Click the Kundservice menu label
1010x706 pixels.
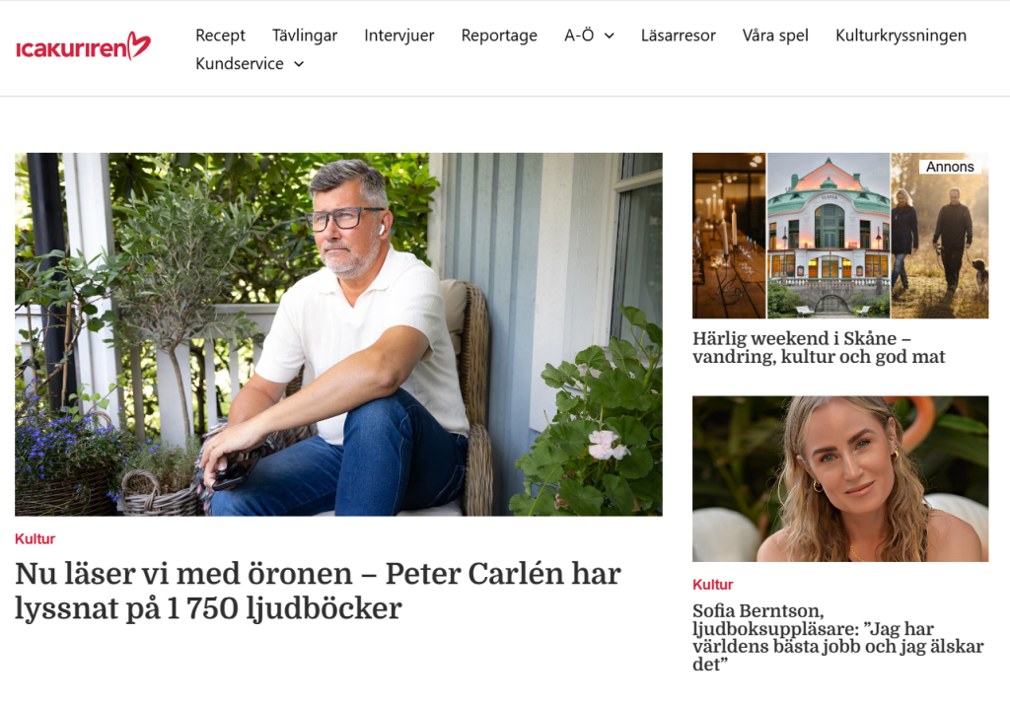point(240,64)
